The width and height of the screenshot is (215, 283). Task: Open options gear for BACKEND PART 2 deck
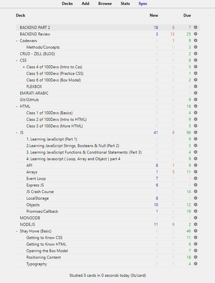196,27
